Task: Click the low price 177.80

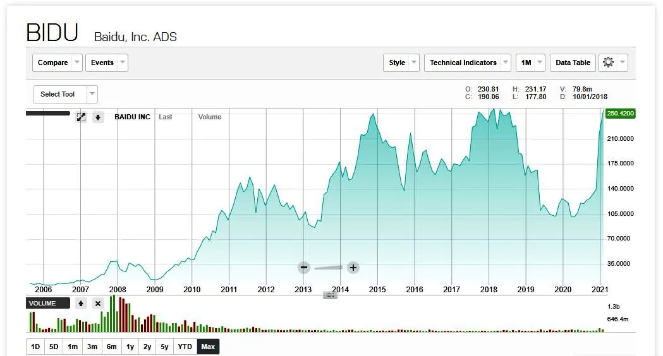Action: [x=536, y=97]
